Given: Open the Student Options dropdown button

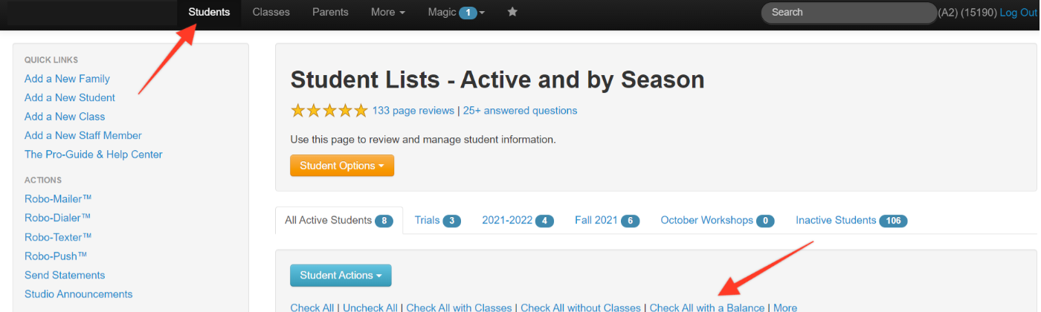Looking at the screenshot, I should (342, 166).
